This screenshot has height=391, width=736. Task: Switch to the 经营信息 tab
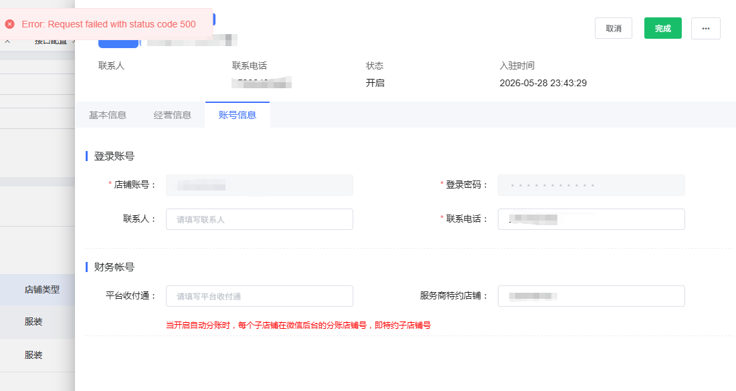[172, 115]
